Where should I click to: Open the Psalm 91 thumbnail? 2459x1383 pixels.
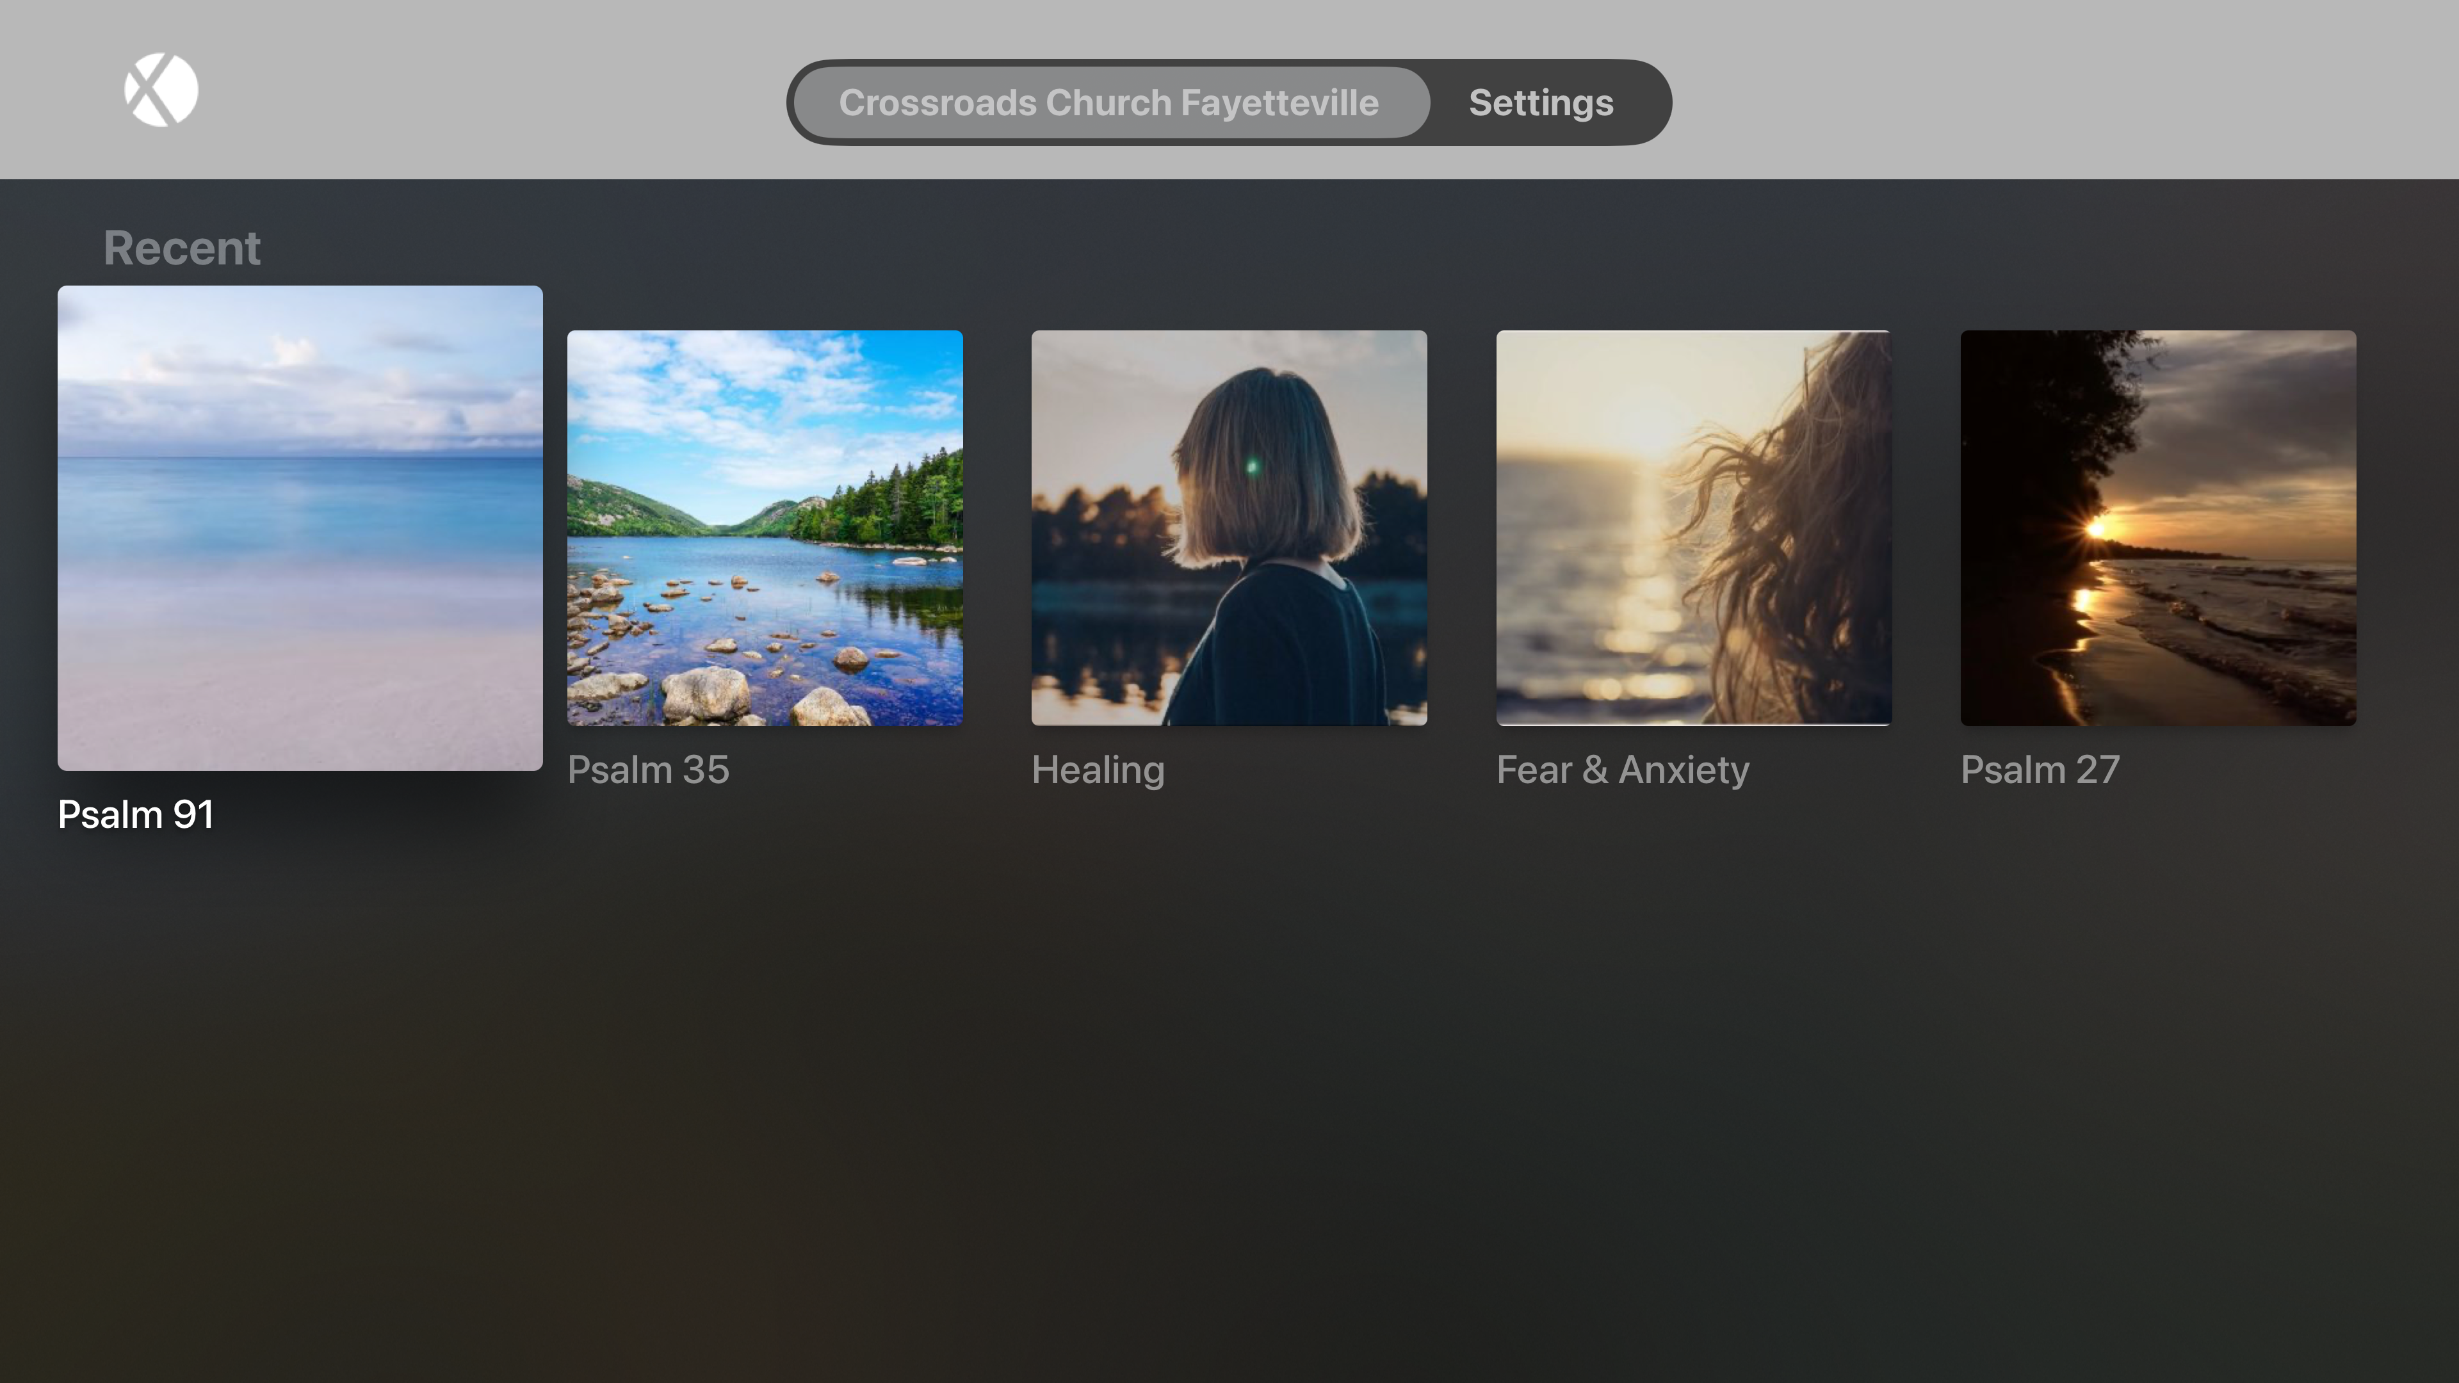[300, 528]
